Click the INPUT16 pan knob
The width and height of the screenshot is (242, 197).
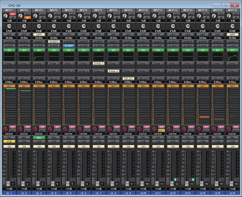(x=229, y=129)
